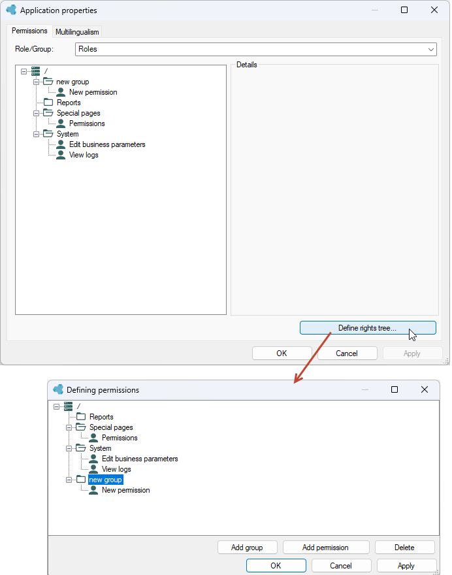Viewport: 452px width, 575px height.
Task: Click Cancel in Application properties window
Action: pyautogui.click(x=347, y=353)
